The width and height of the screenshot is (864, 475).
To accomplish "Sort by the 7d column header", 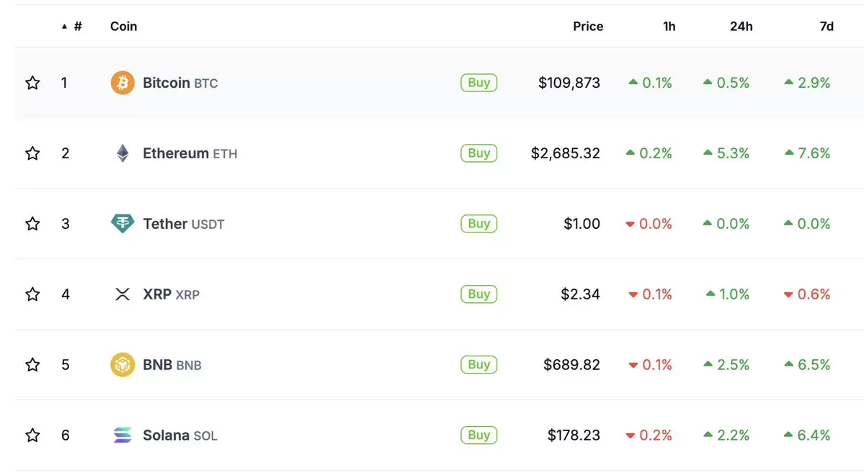I will click(x=827, y=27).
